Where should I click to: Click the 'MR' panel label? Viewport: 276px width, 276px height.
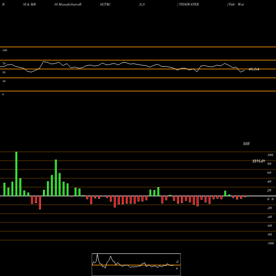[246, 144]
